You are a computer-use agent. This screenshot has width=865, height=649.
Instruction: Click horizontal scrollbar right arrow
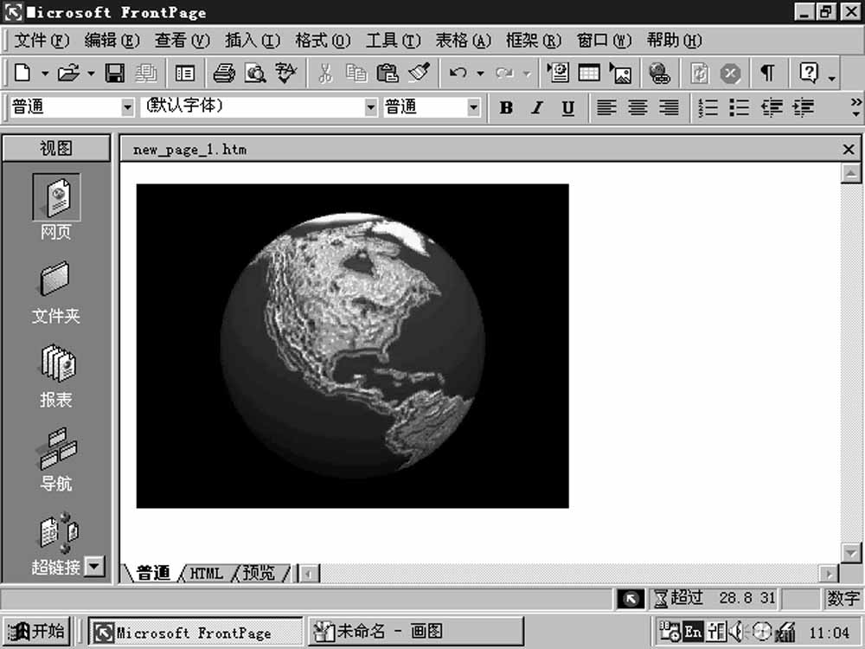point(829,574)
